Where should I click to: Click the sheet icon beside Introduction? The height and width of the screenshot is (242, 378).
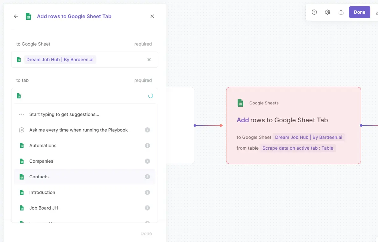coord(22,192)
